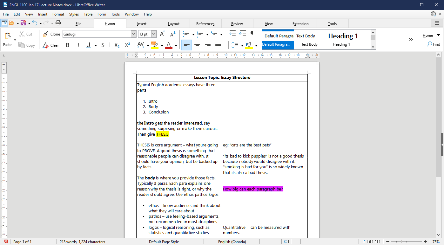444x245 pixels.
Task: Open the font name dropdown
Action: pos(134,34)
